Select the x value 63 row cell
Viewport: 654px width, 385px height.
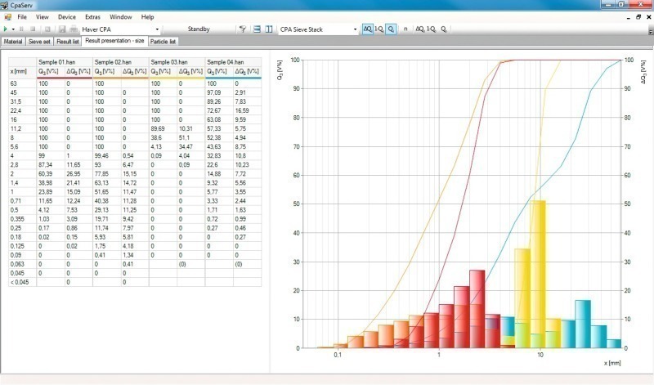click(x=22, y=83)
